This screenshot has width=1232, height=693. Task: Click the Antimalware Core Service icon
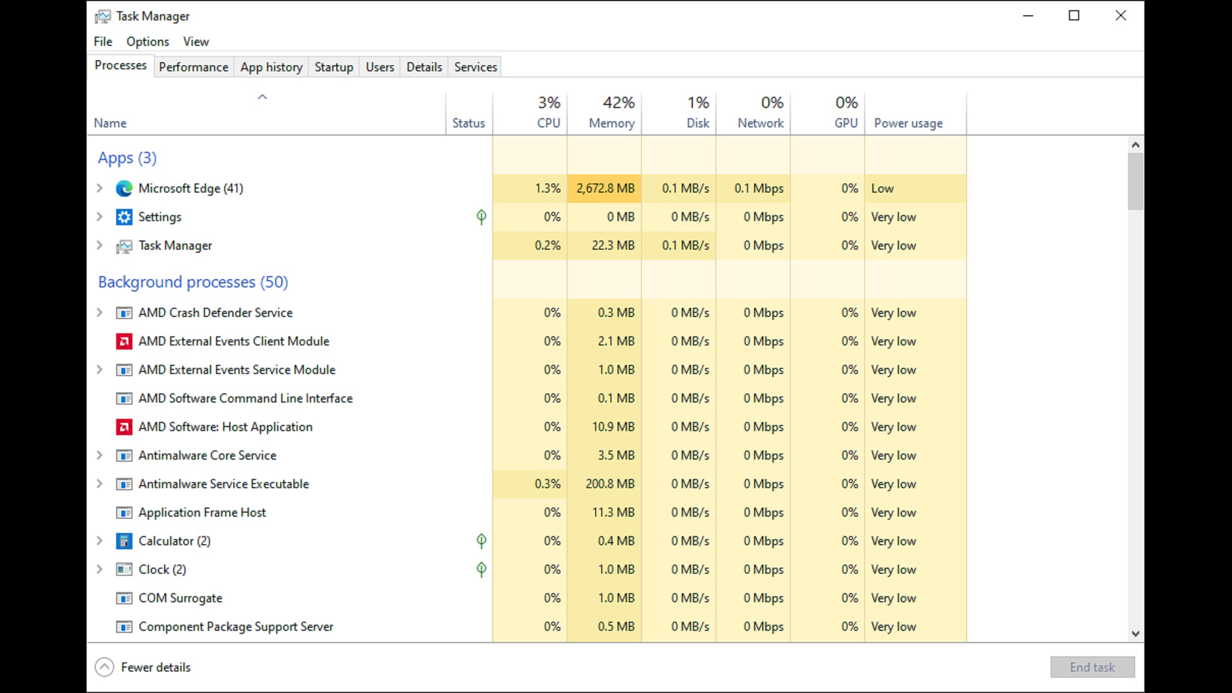point(124,456)
